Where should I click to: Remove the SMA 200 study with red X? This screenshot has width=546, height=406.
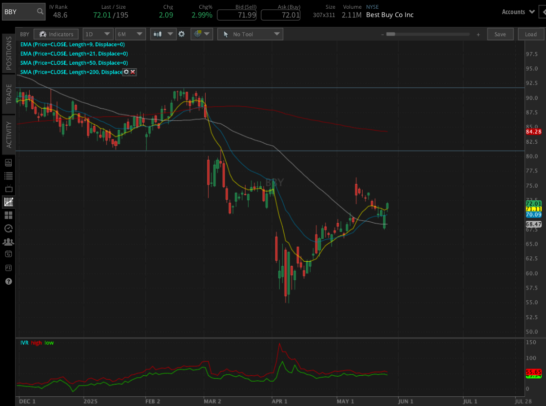[133, 72]
